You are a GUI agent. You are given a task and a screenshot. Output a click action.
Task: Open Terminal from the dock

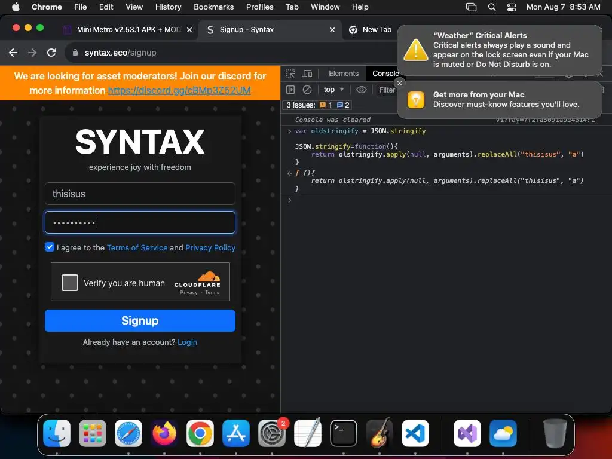(x=344, y=433)
